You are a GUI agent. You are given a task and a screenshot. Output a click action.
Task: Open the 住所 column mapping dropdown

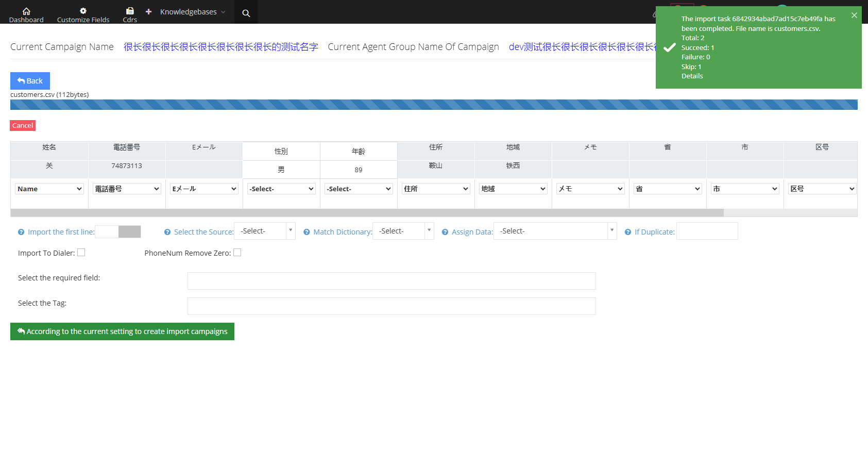(x=436, y=189)
